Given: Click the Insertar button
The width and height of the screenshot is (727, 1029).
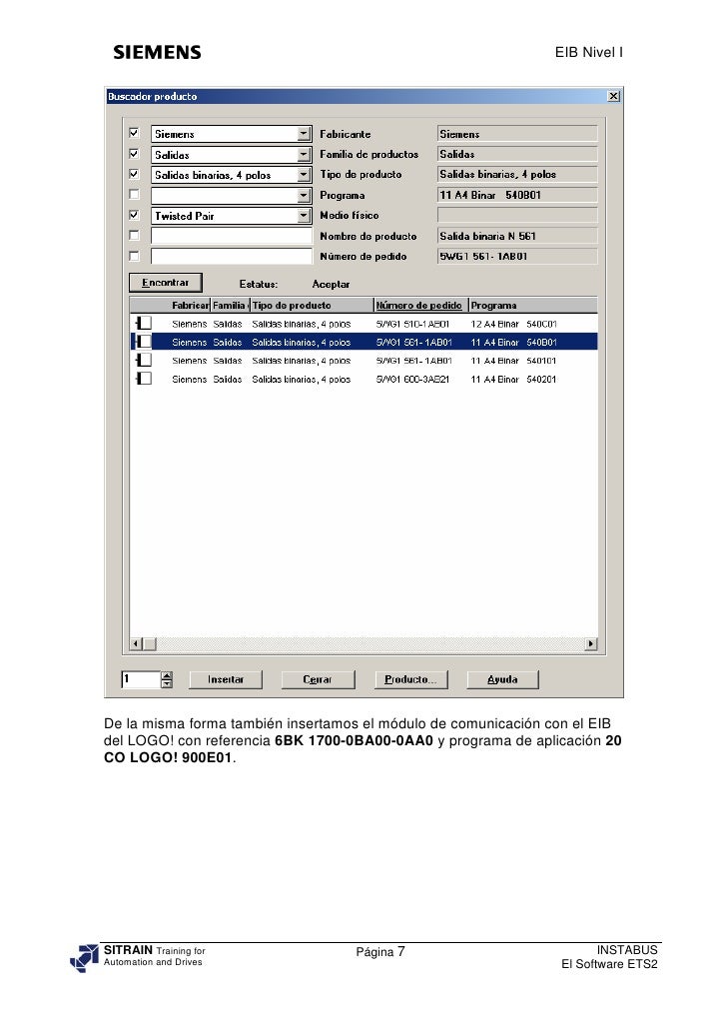Looking at the screenshot, I should click(226, 680).
